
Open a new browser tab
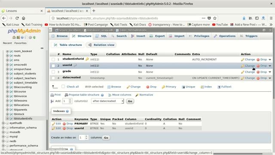point(94,11)
